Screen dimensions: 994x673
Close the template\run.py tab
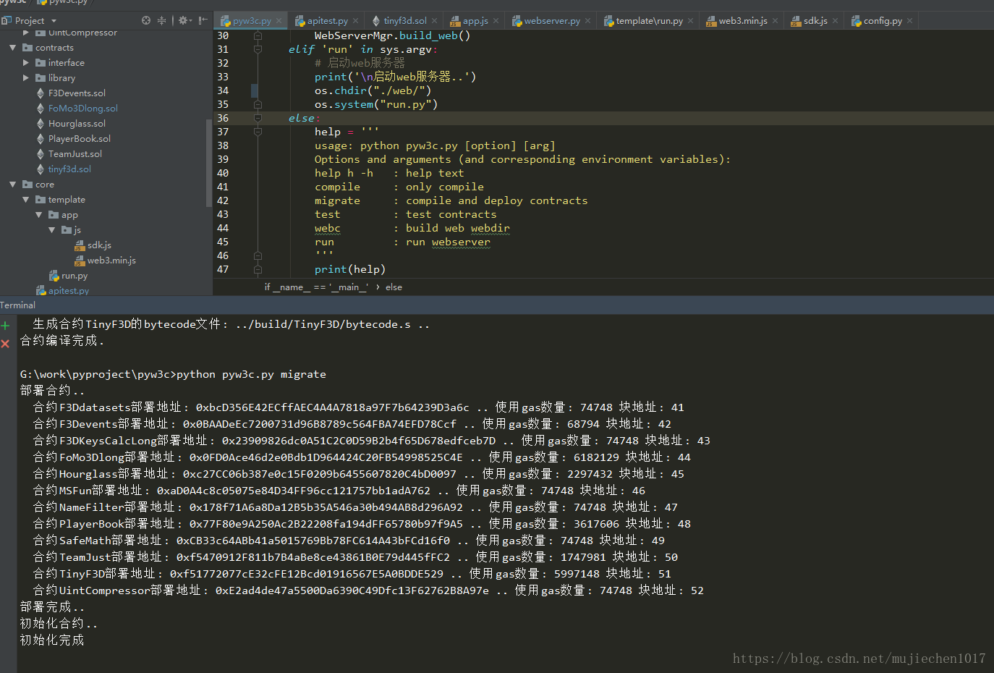coord(691,21)
